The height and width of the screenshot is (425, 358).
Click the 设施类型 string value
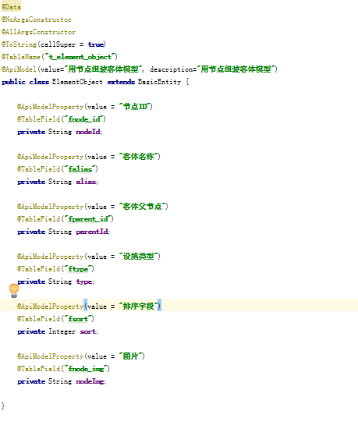click(x=139, y=257)
